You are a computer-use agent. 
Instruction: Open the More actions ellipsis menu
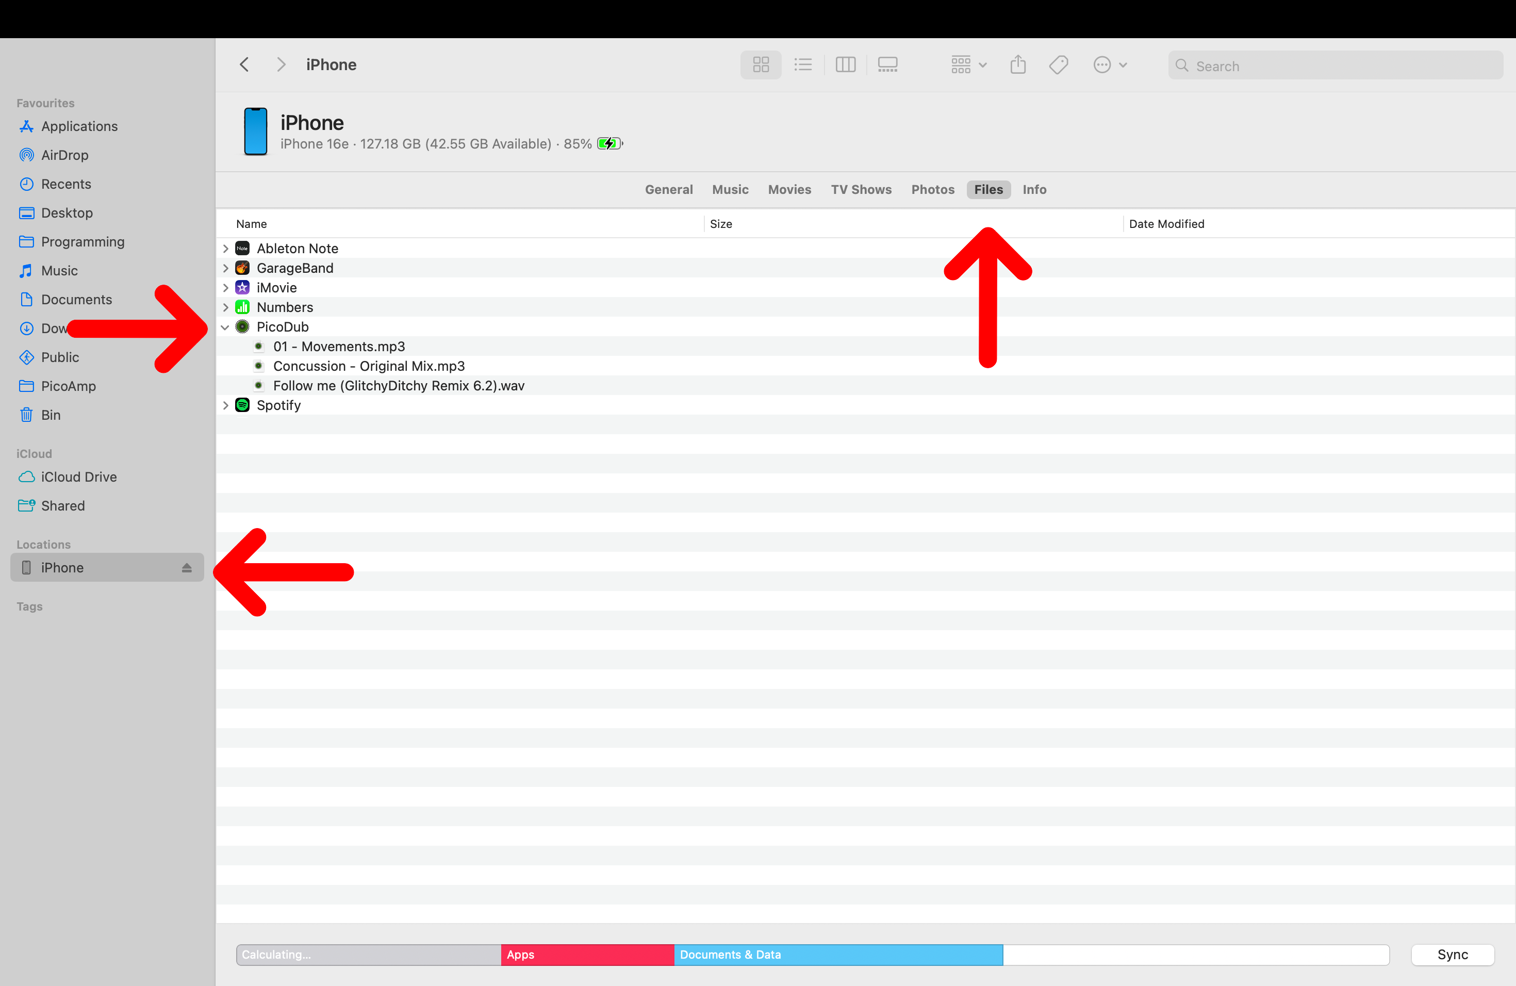pos(1110,64)
